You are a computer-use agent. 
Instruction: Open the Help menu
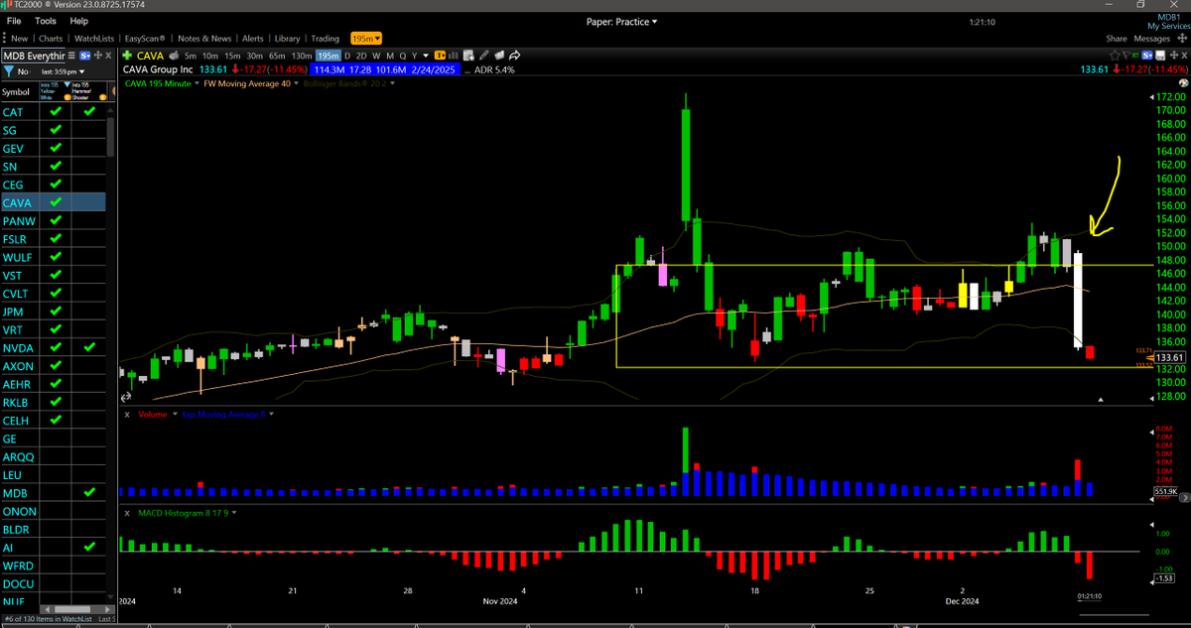click(79, 21)
